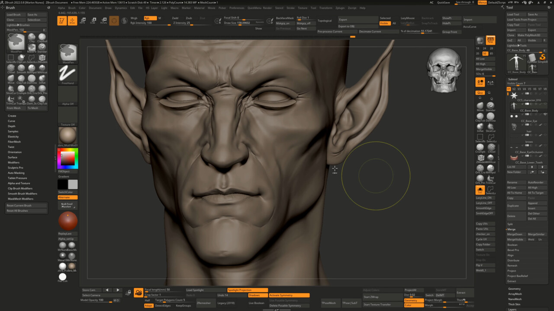This screenshot has height=311, width=554.
Task: Select the skull reference thumbnail in viewport
Action: pos(444,70)
